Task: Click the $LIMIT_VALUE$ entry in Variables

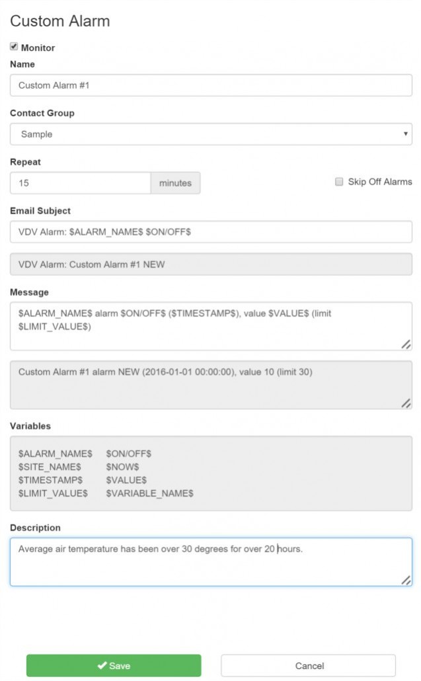Action: pos(53,493)
